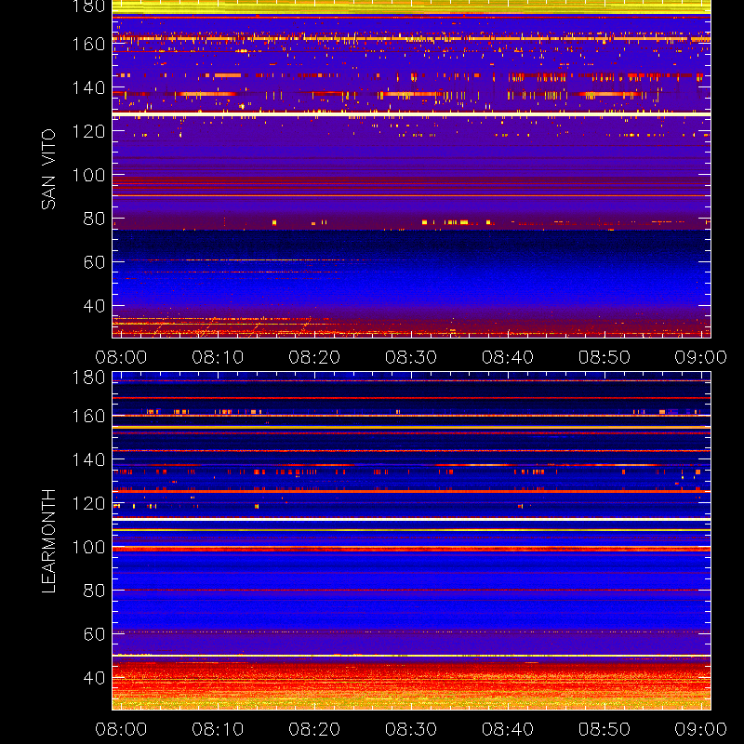Image resolution: width=744 pixels, height=744 pixels.
Task: Click San Vito plot's 08:10 time label
Action: 218,357
